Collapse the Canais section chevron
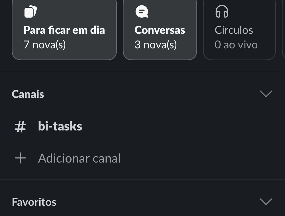This screenshot has height=216, width=285. [266, 94]
